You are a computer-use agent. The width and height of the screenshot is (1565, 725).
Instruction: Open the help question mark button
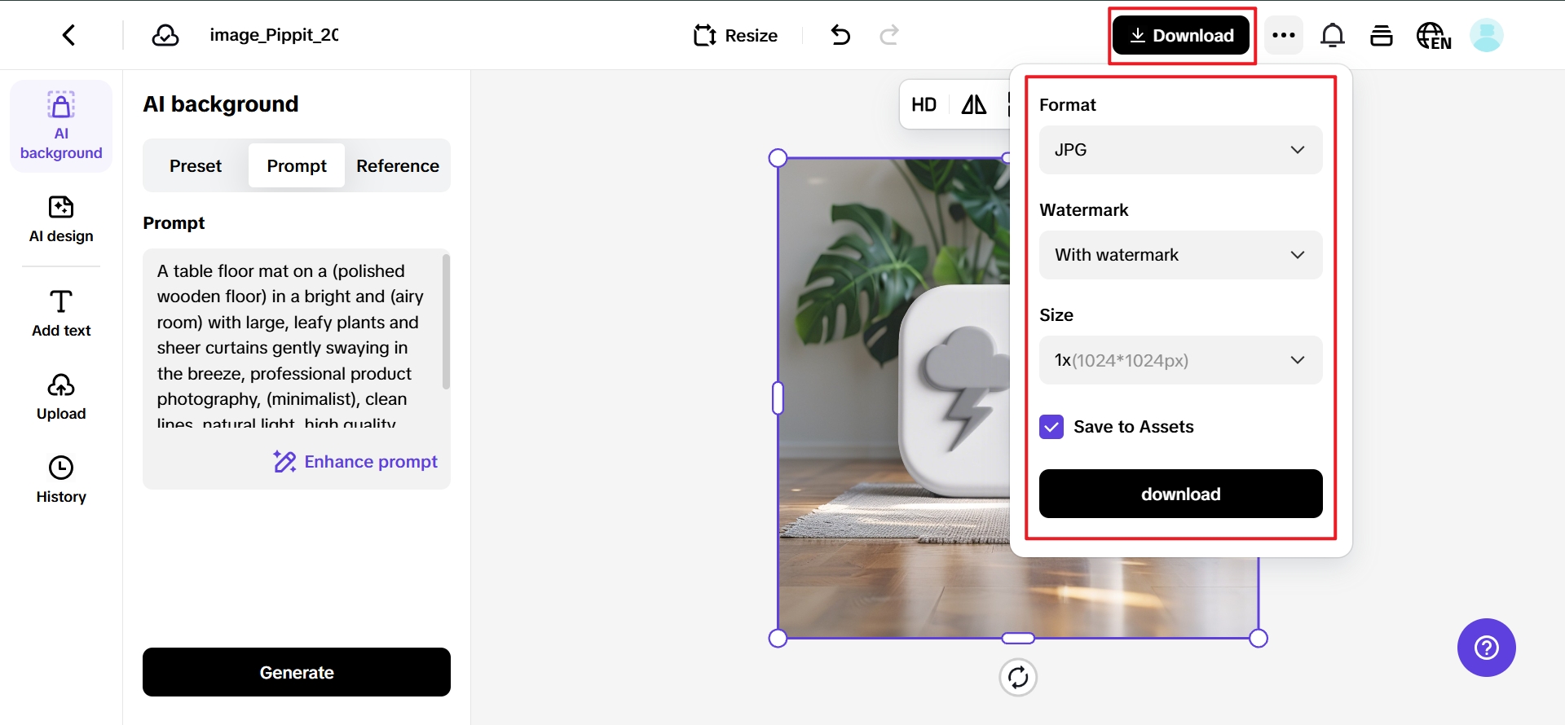tap(1486, 648)
